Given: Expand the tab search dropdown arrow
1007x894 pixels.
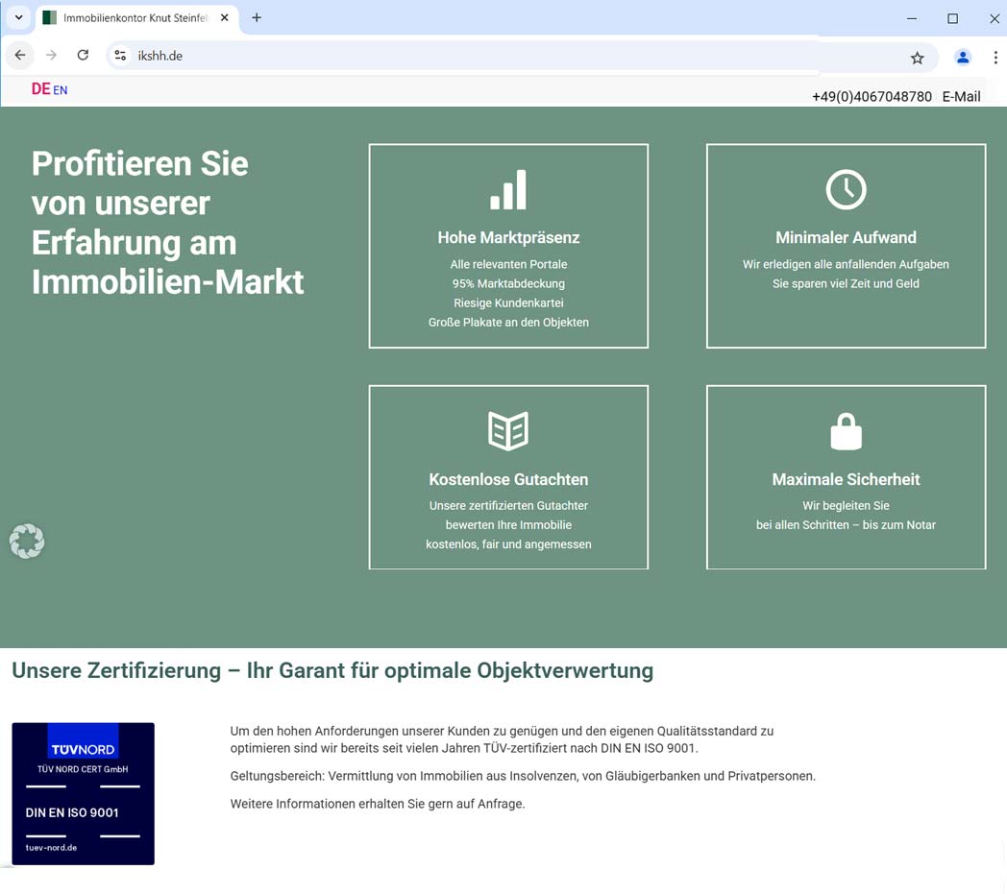Looking at the screenshot, I should tap(18, 18).
